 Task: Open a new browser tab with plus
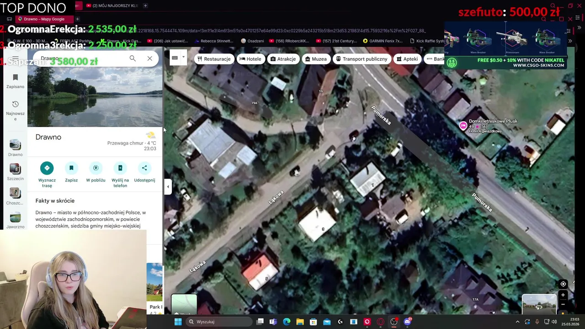tap(145, 5)
